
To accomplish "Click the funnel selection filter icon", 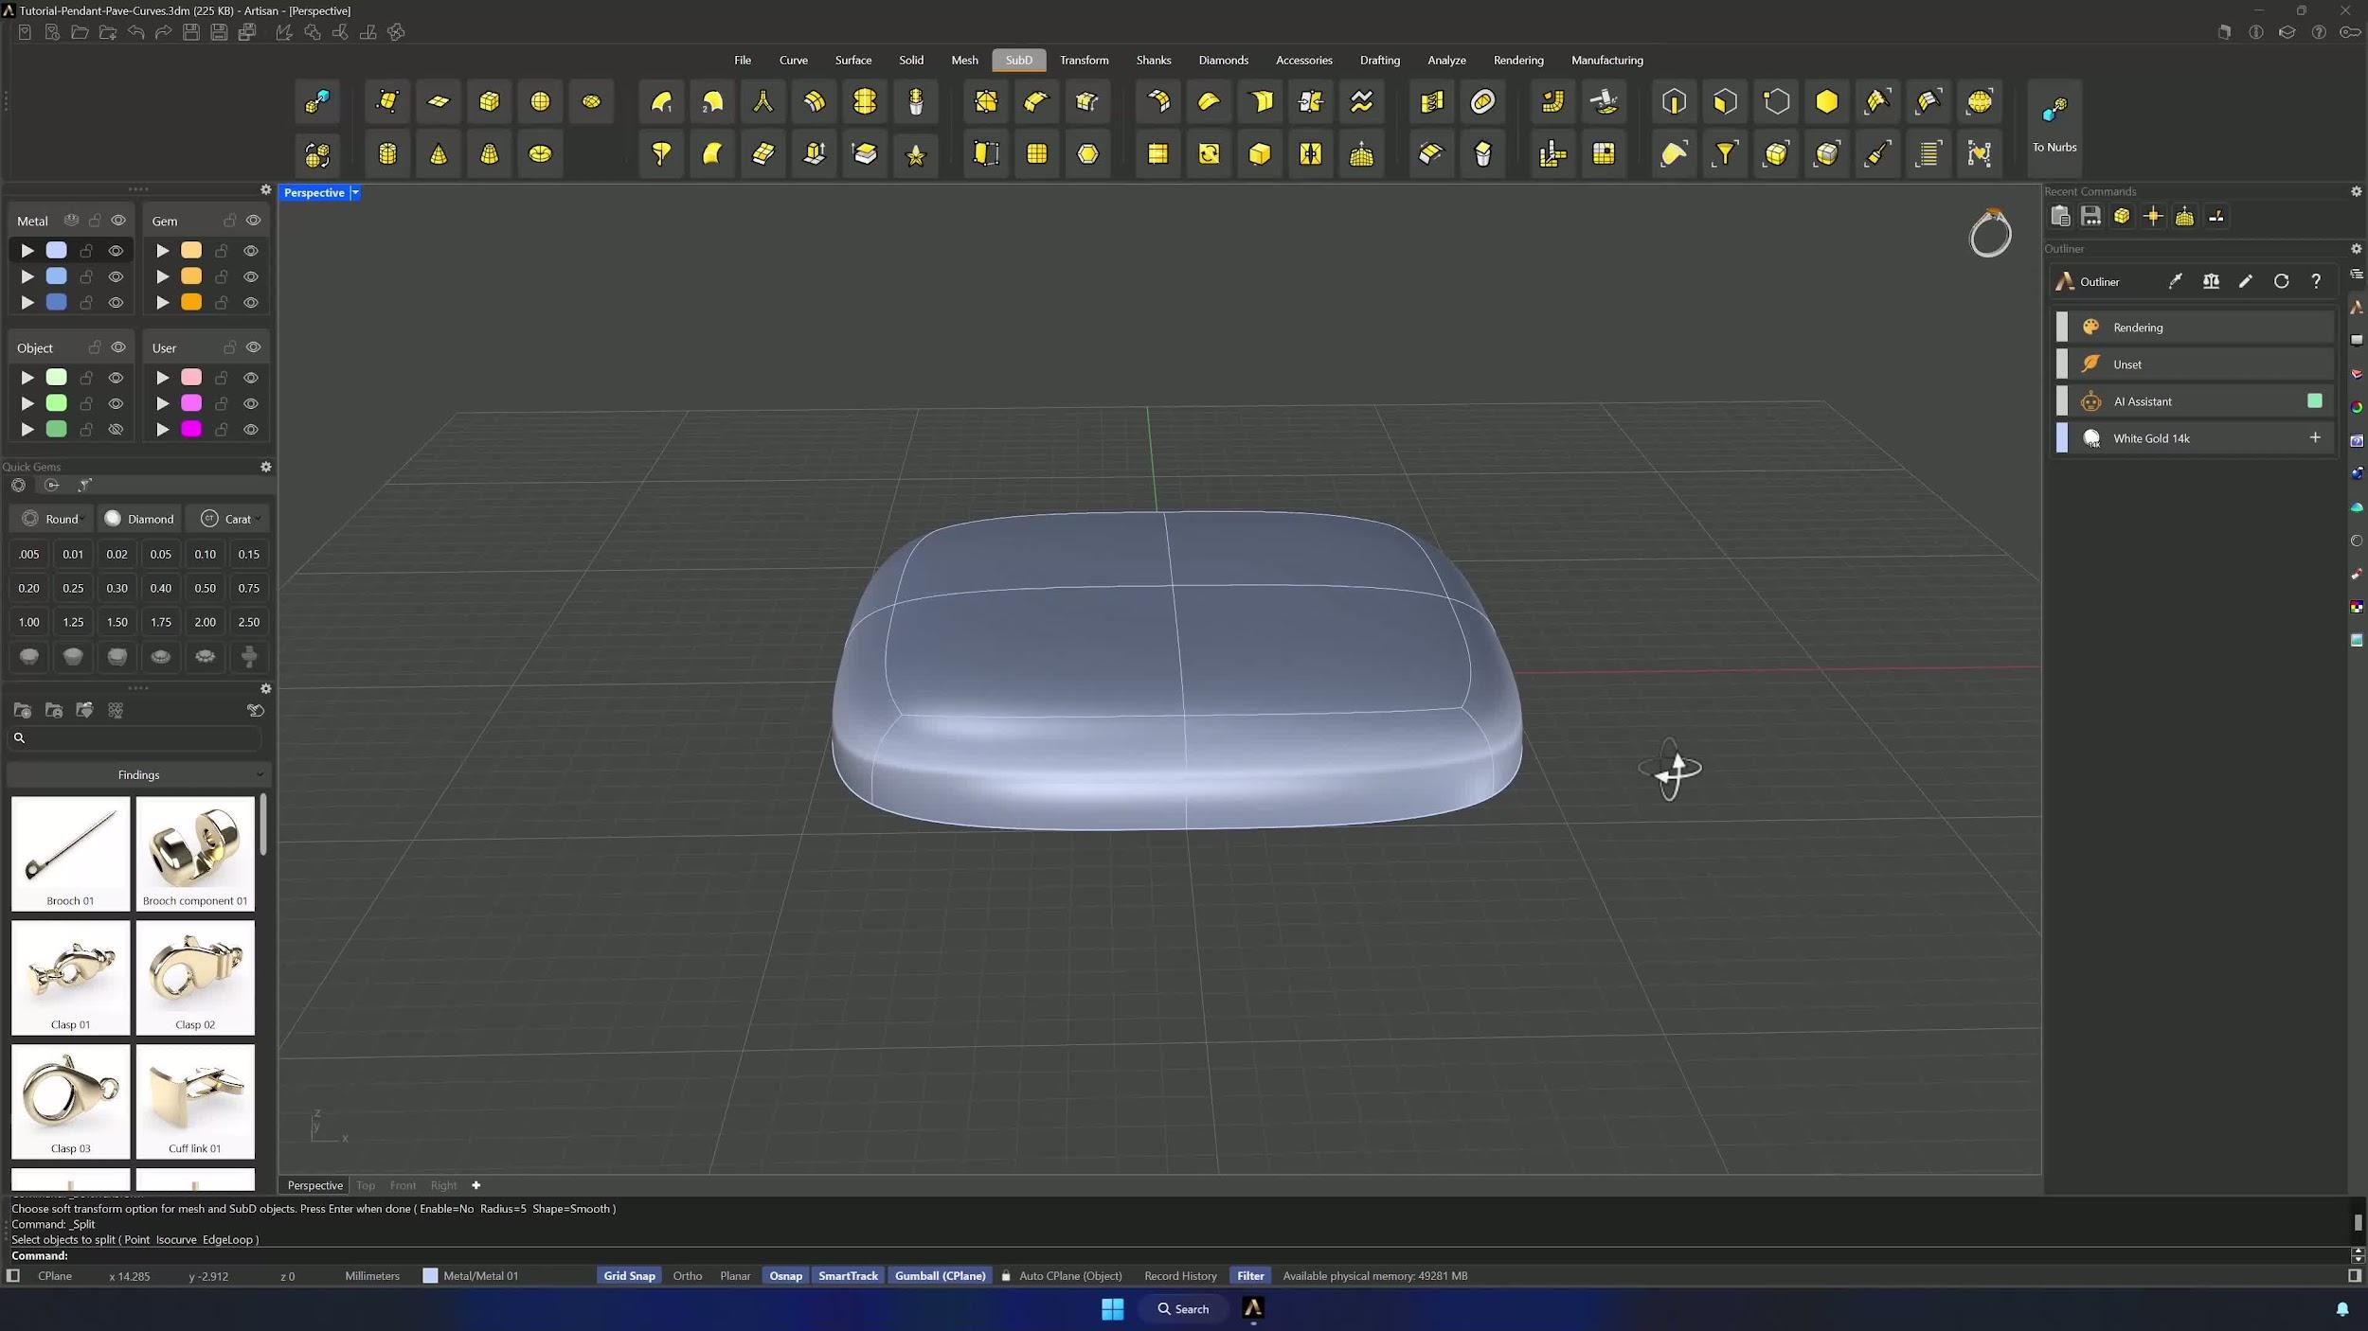I will pos(1726,153).
